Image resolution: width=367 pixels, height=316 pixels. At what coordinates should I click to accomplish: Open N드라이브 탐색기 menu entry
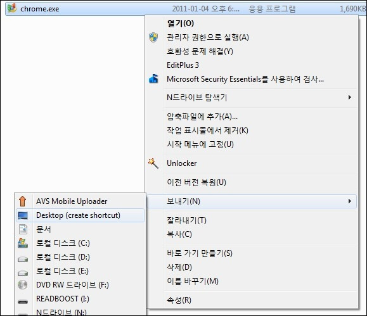252,98
